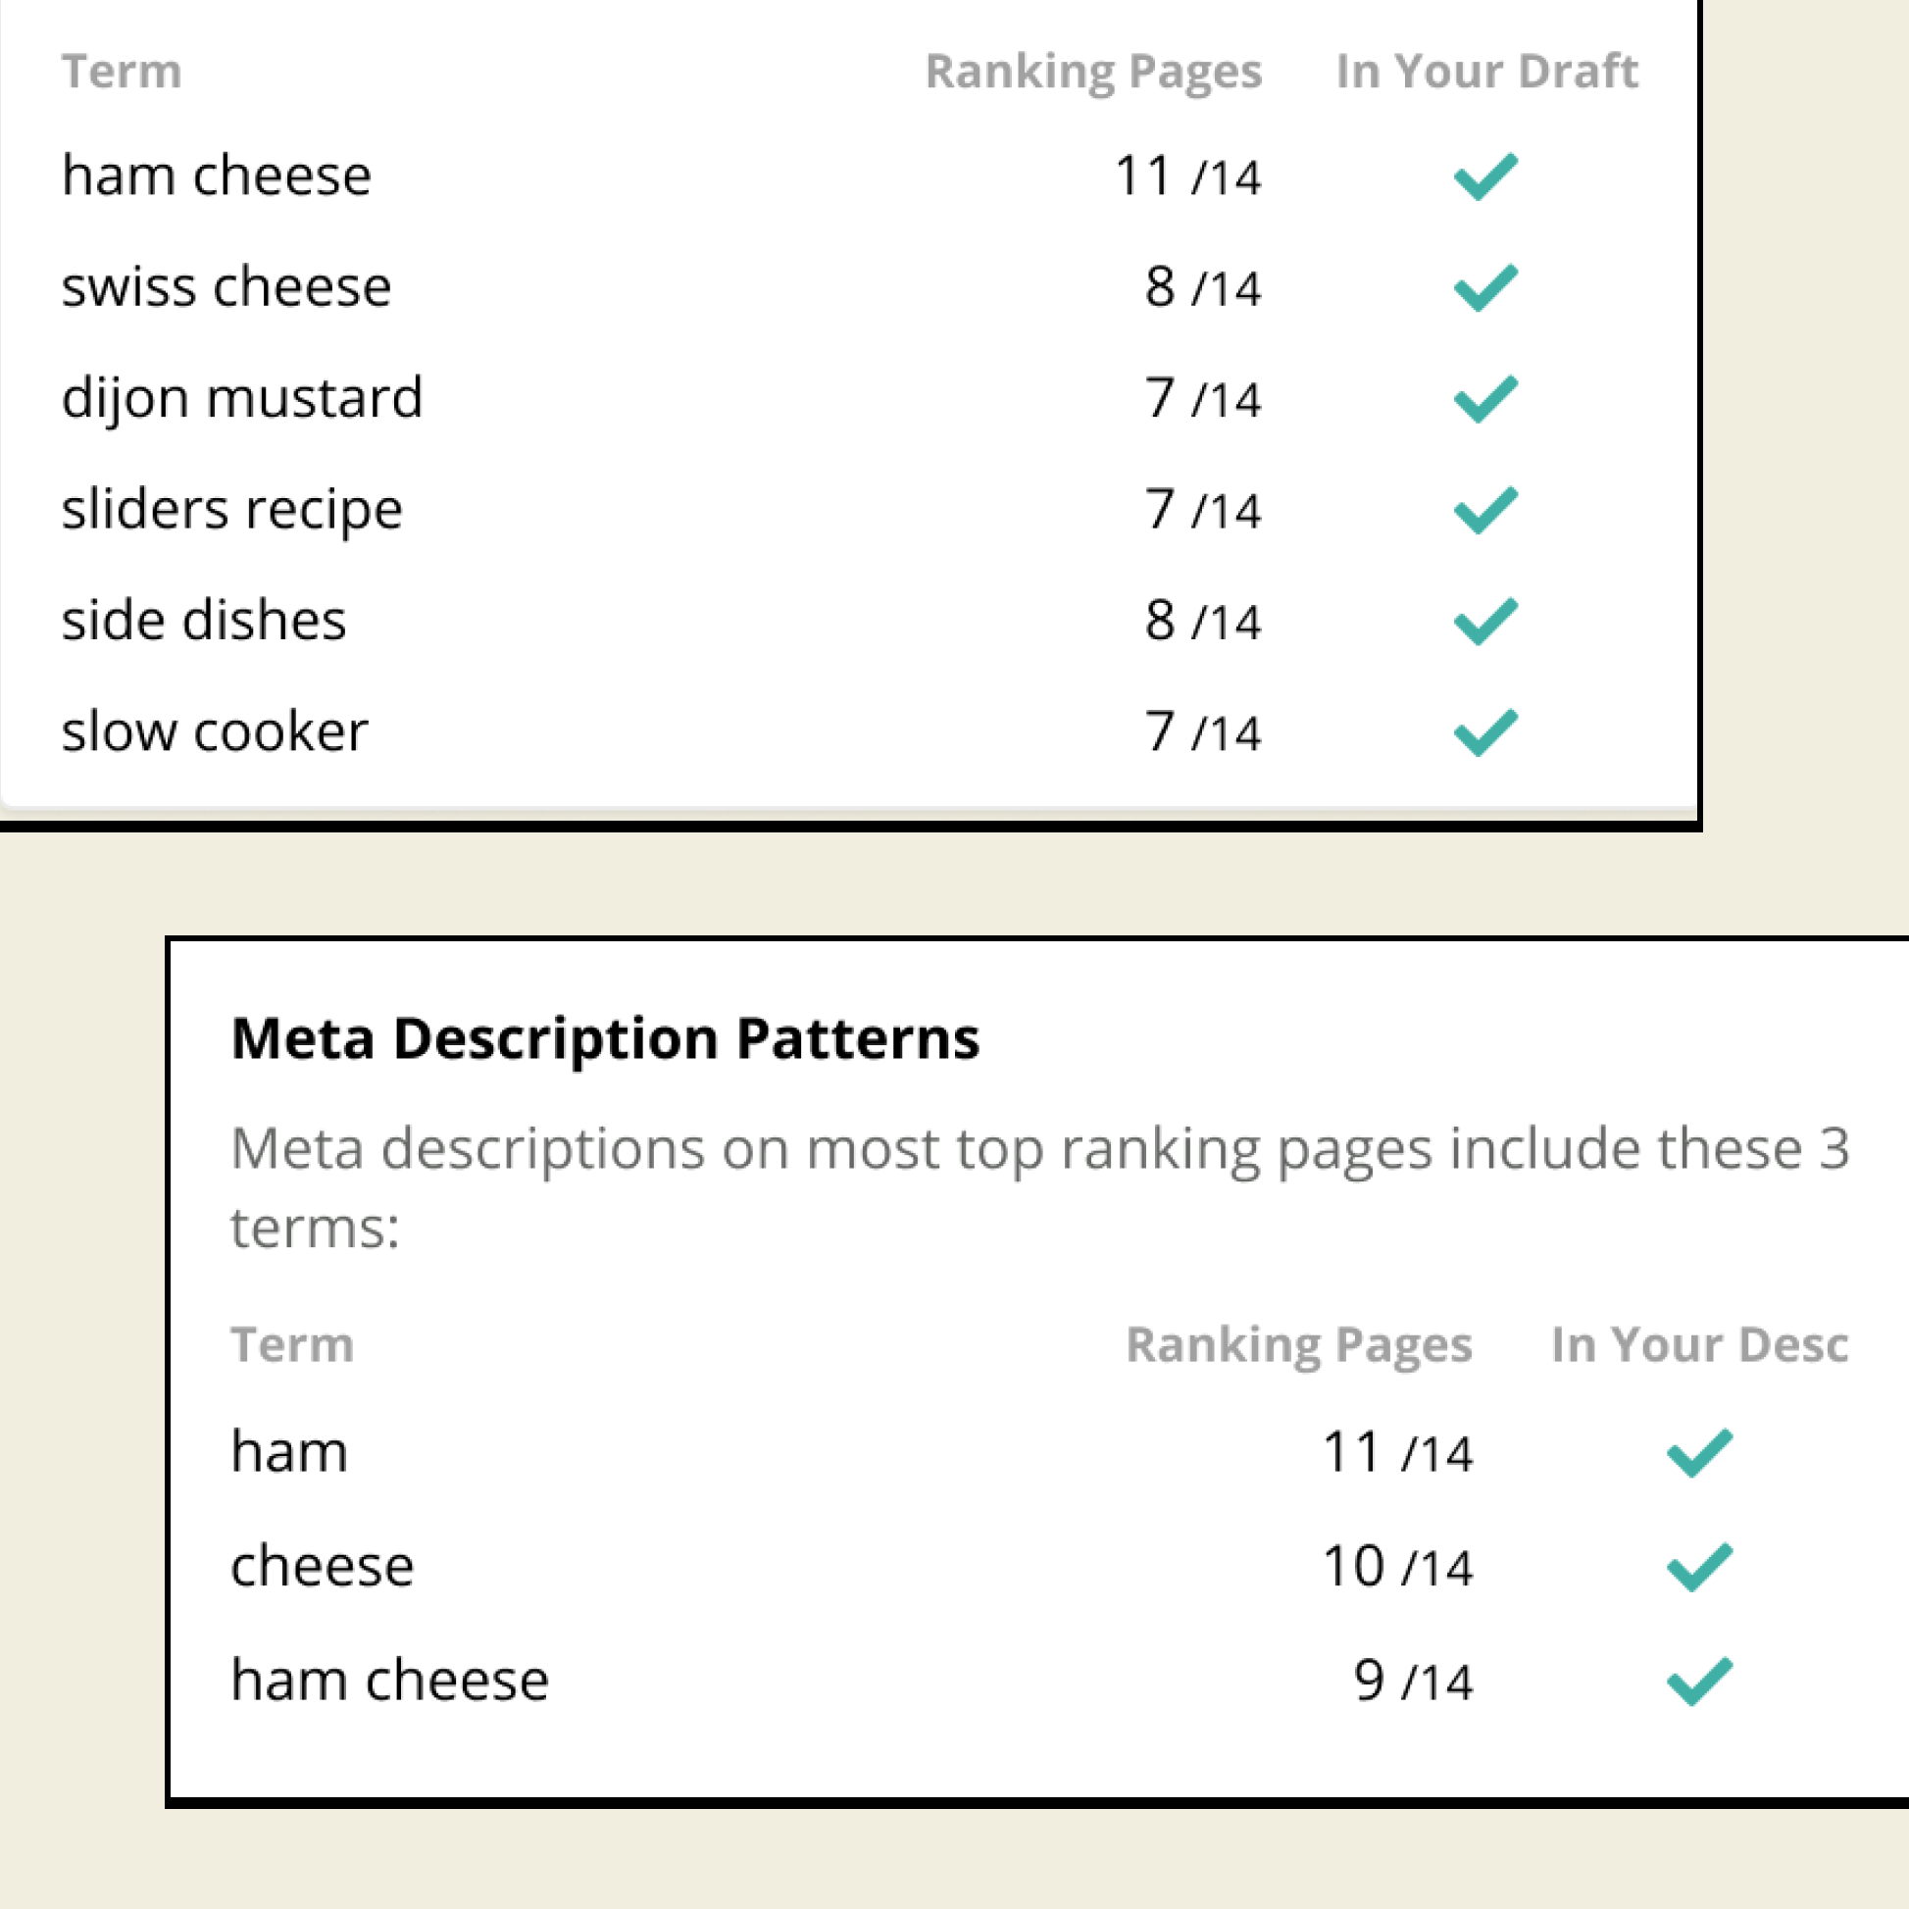Viewport: 1909px width, 1909px height.
Task: Select the 'dijon mustard' term
Action: point(242,398)
